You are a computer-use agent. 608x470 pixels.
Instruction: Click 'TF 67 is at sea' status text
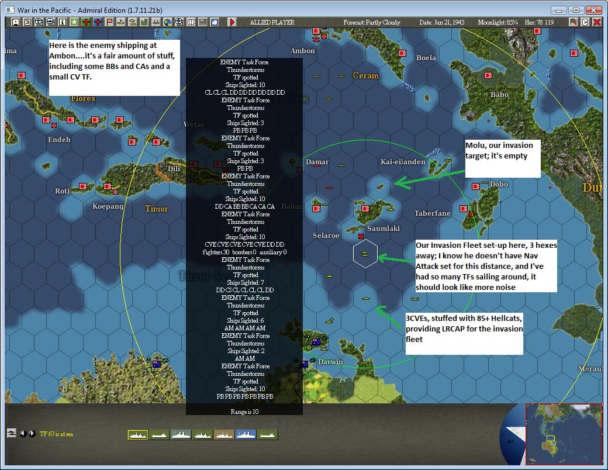click(56, 434)
